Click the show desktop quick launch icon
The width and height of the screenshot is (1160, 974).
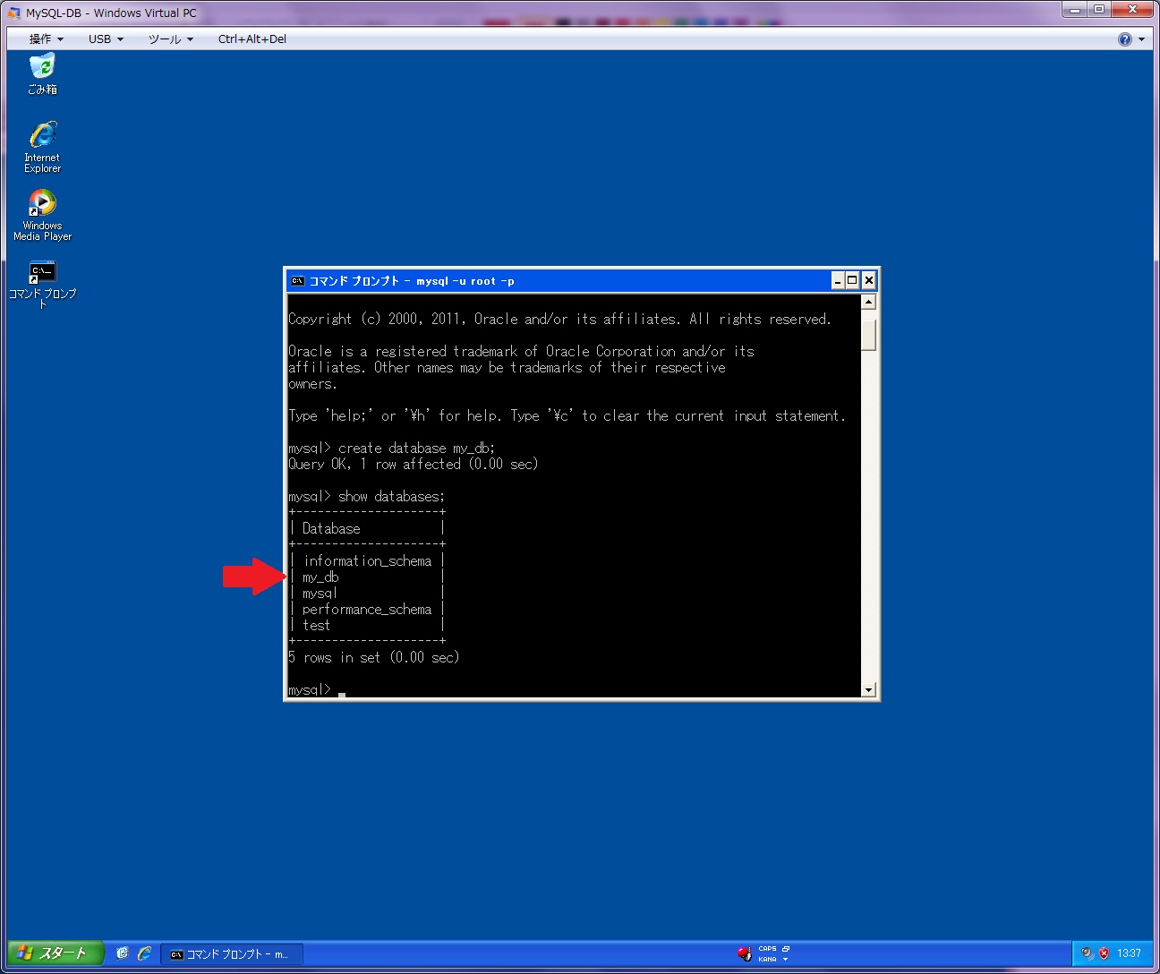(x=123, y=953)
